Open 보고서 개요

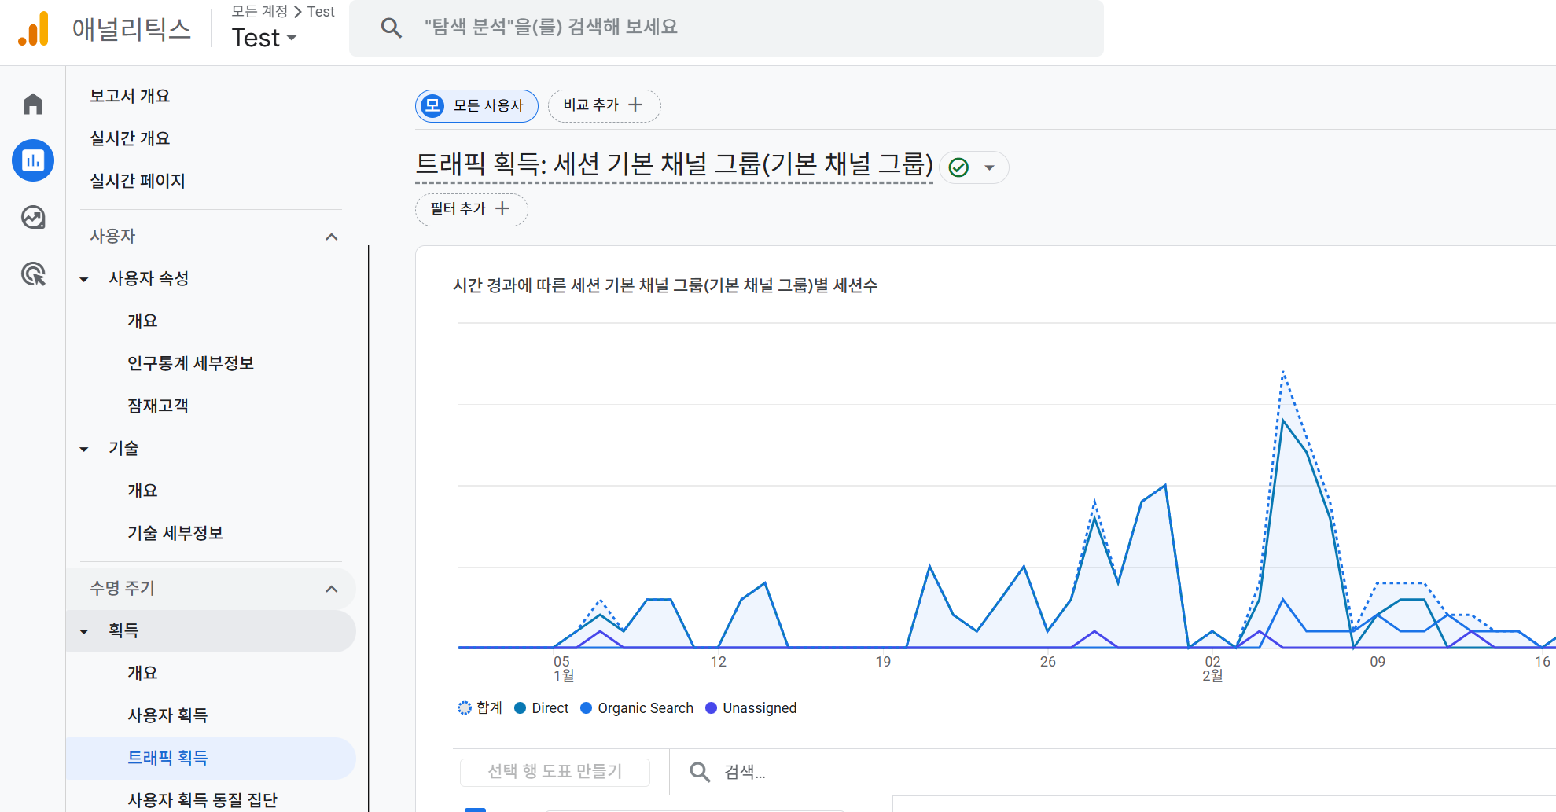pyautogui.click(x=130, y=96)
